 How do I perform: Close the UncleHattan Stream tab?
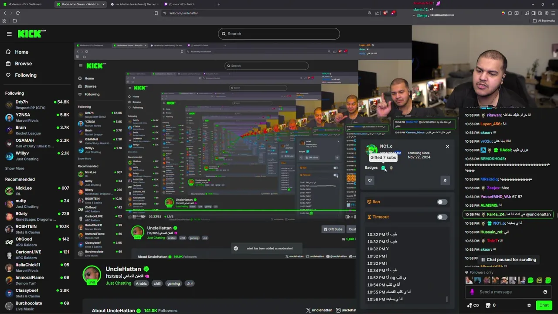103,4
